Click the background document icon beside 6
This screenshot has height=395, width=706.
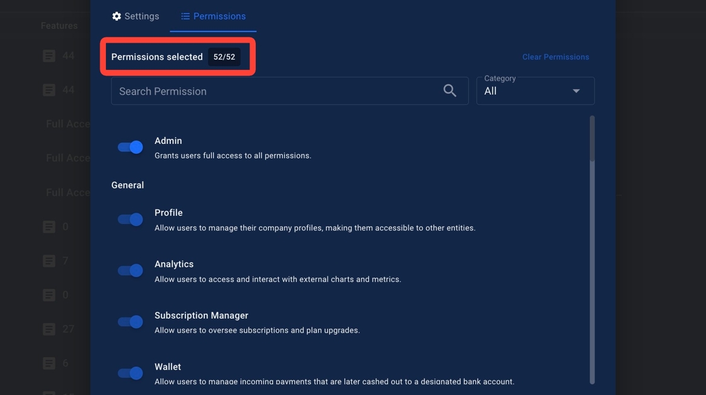coord(49,363)
